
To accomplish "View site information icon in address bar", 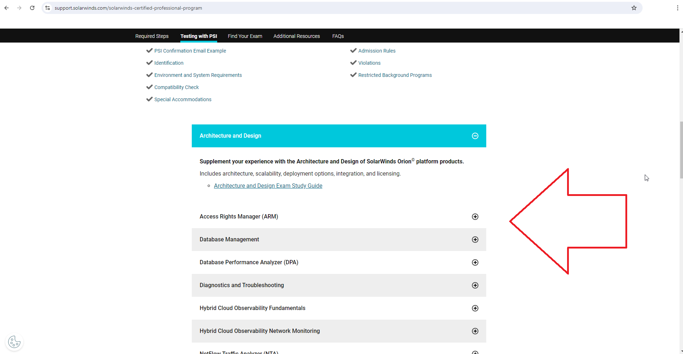I will coord(48,8).
